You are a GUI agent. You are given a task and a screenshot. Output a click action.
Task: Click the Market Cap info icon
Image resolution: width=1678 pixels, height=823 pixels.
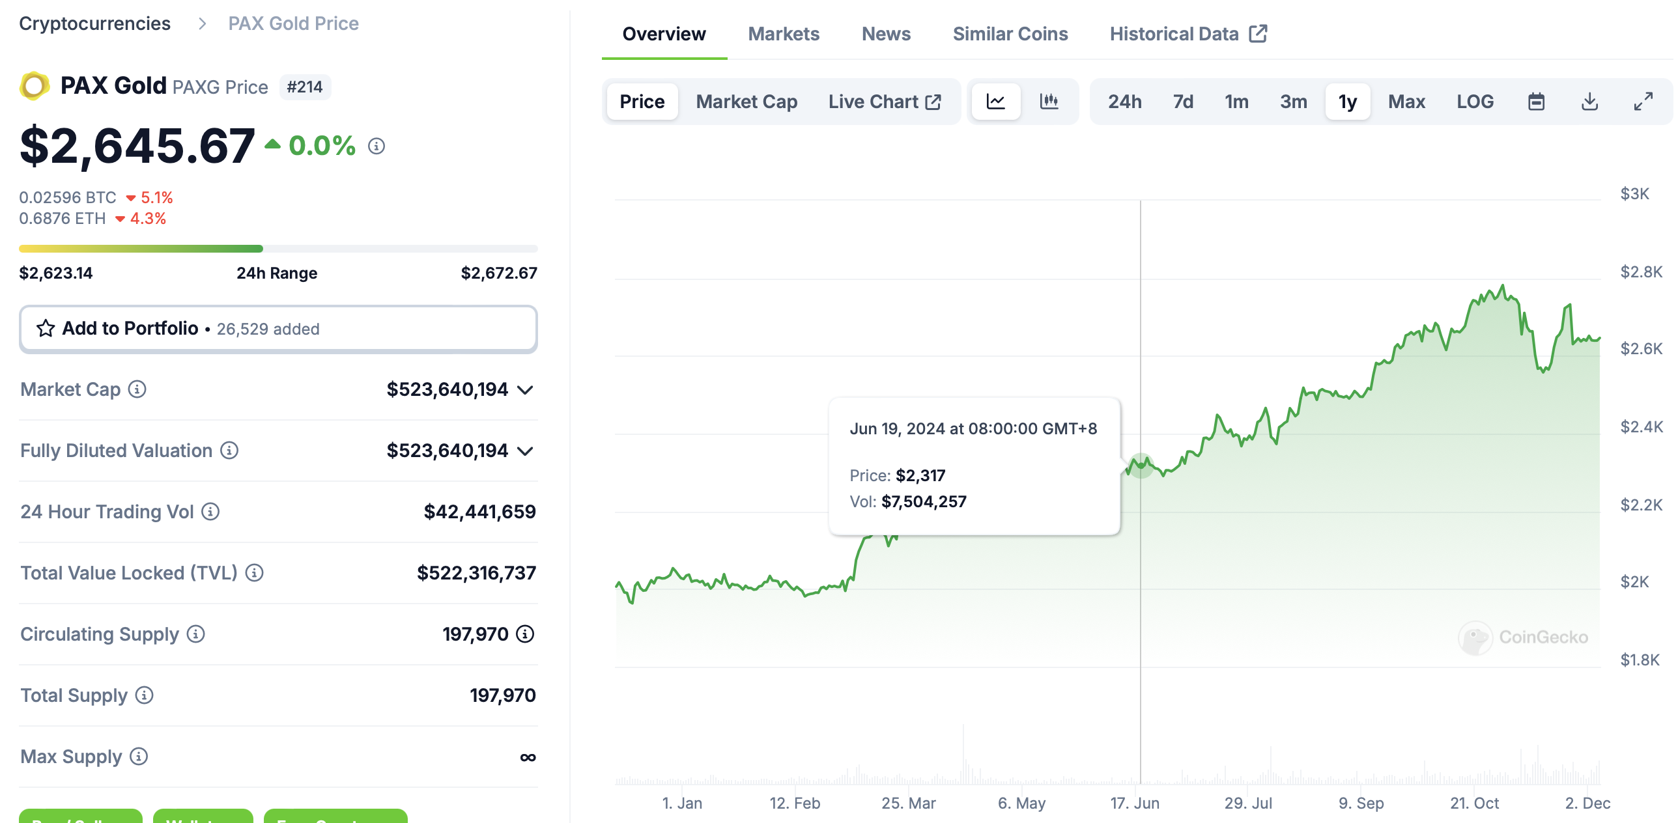click(x=137, y=389)
